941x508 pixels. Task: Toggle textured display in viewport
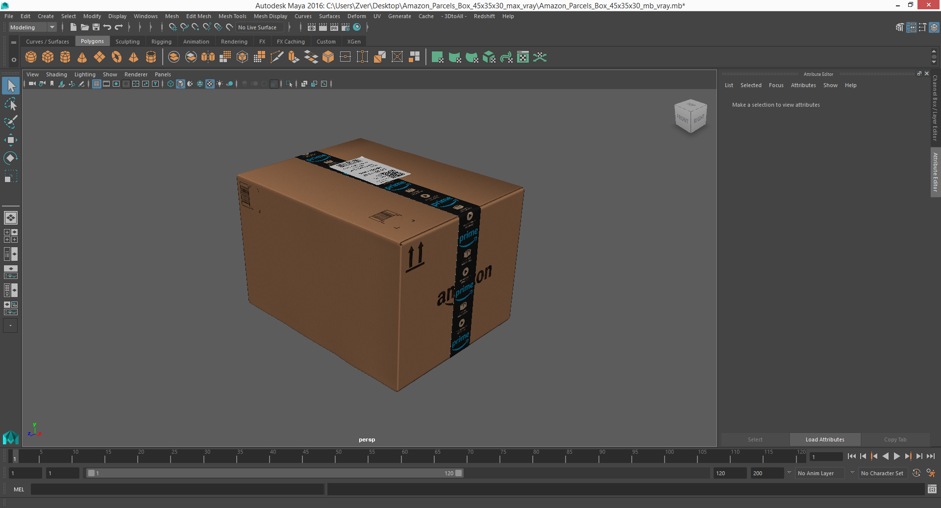[210, 84]
